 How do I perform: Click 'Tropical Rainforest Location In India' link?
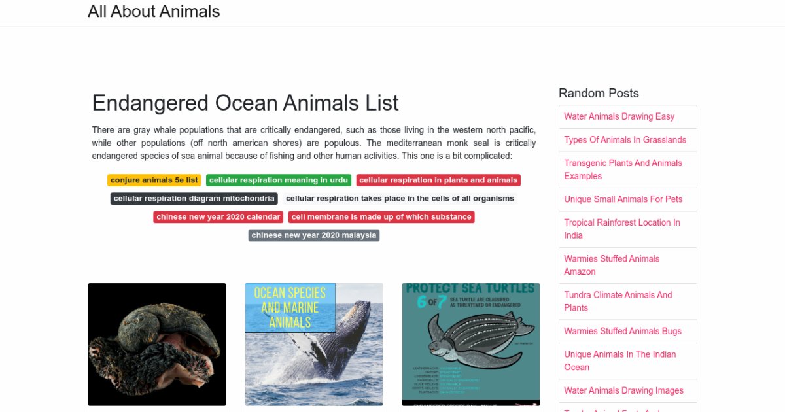pos(621,229)
